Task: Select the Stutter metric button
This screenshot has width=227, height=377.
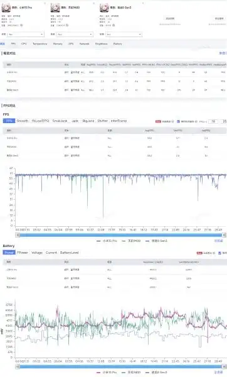Action: [102, 121]
